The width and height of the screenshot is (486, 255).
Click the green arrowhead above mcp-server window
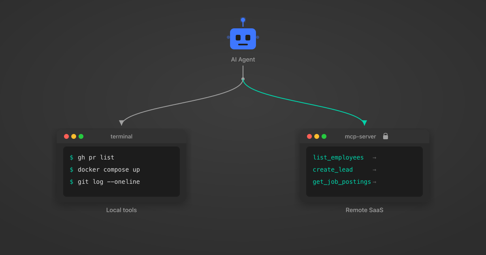[364, 123]
